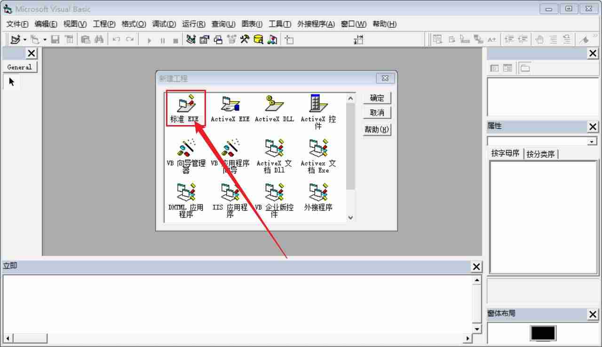Select the IIS 应用程序 project icon
Image resolution: width=602 pixels, height=347 pixels.
point(230,200)
